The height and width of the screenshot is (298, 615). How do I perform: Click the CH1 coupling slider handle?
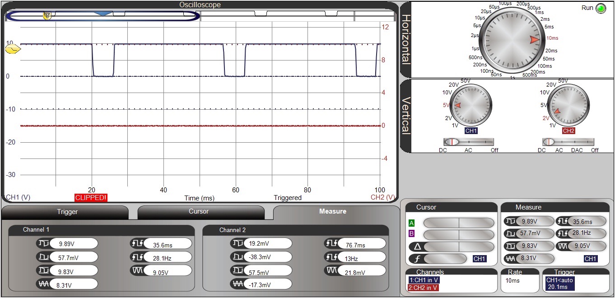452,142
